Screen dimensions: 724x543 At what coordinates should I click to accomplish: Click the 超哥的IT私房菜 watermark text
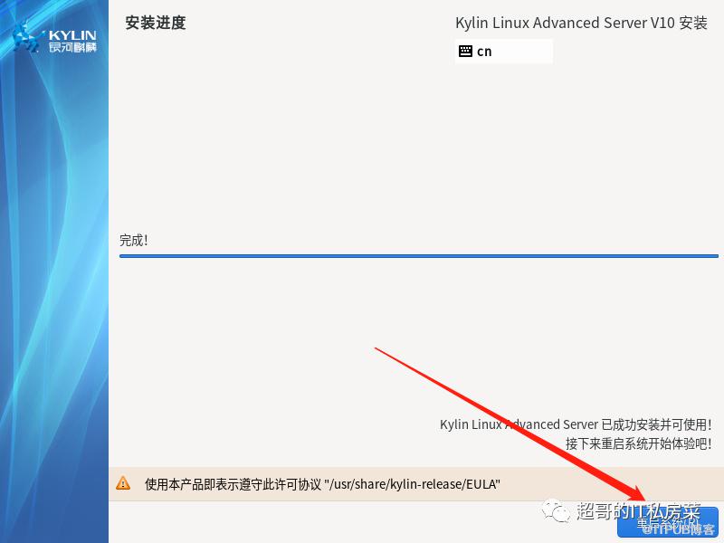tap(639, 511)
